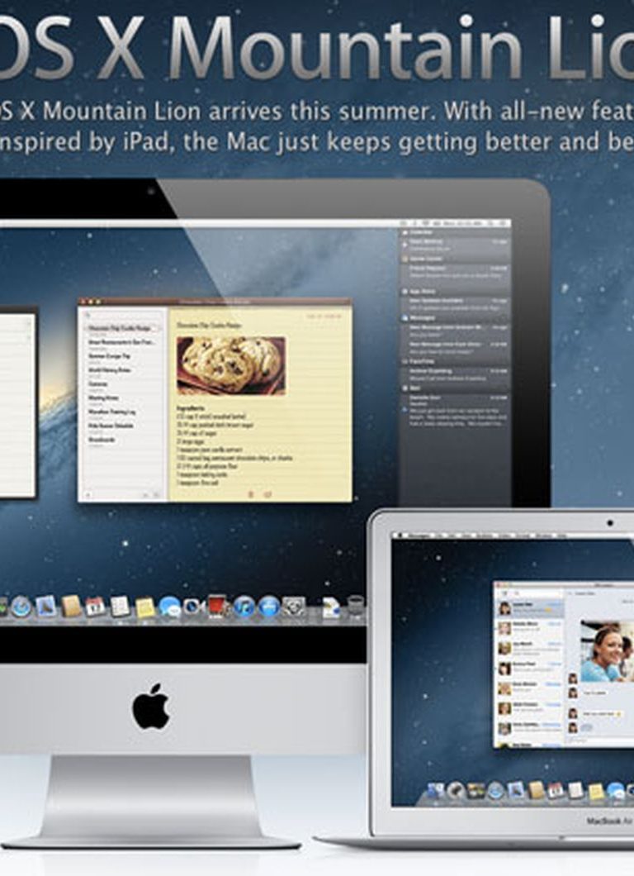Open Notes in the MacBook Air dock
Image resolution: width=634 pixels, height=876 pixels.
click(595, 791)
